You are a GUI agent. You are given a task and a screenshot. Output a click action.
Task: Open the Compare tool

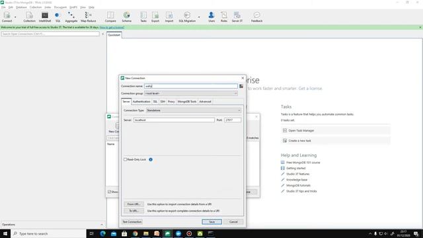[110, 17]
